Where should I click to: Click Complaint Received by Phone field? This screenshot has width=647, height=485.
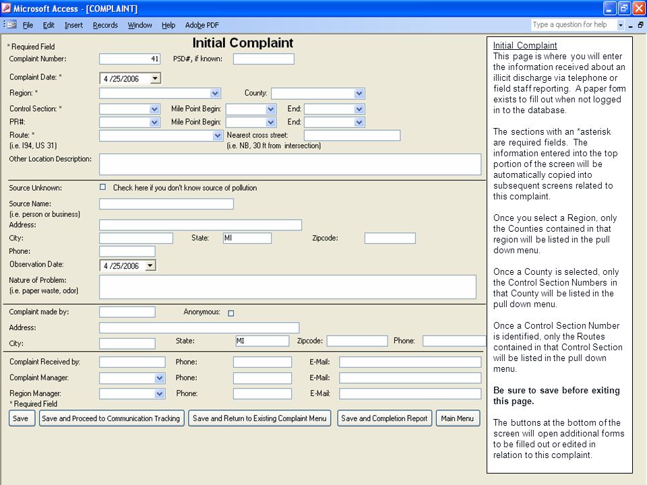click(x=262, y=362)
